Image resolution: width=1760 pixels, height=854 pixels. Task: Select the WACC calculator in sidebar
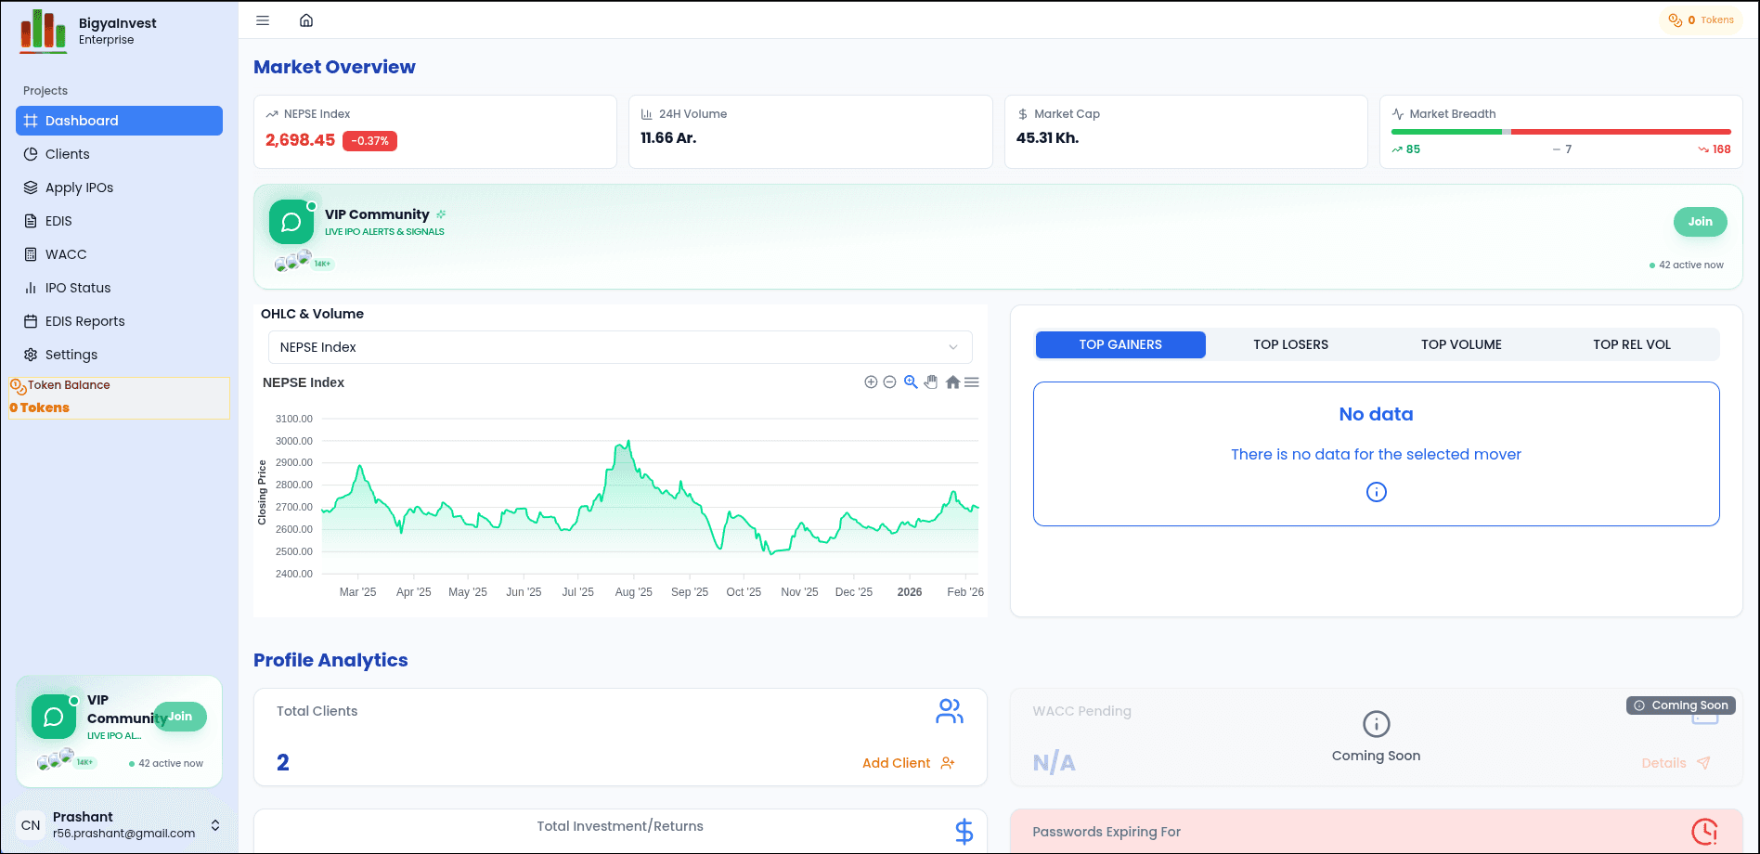pos(64,253)
